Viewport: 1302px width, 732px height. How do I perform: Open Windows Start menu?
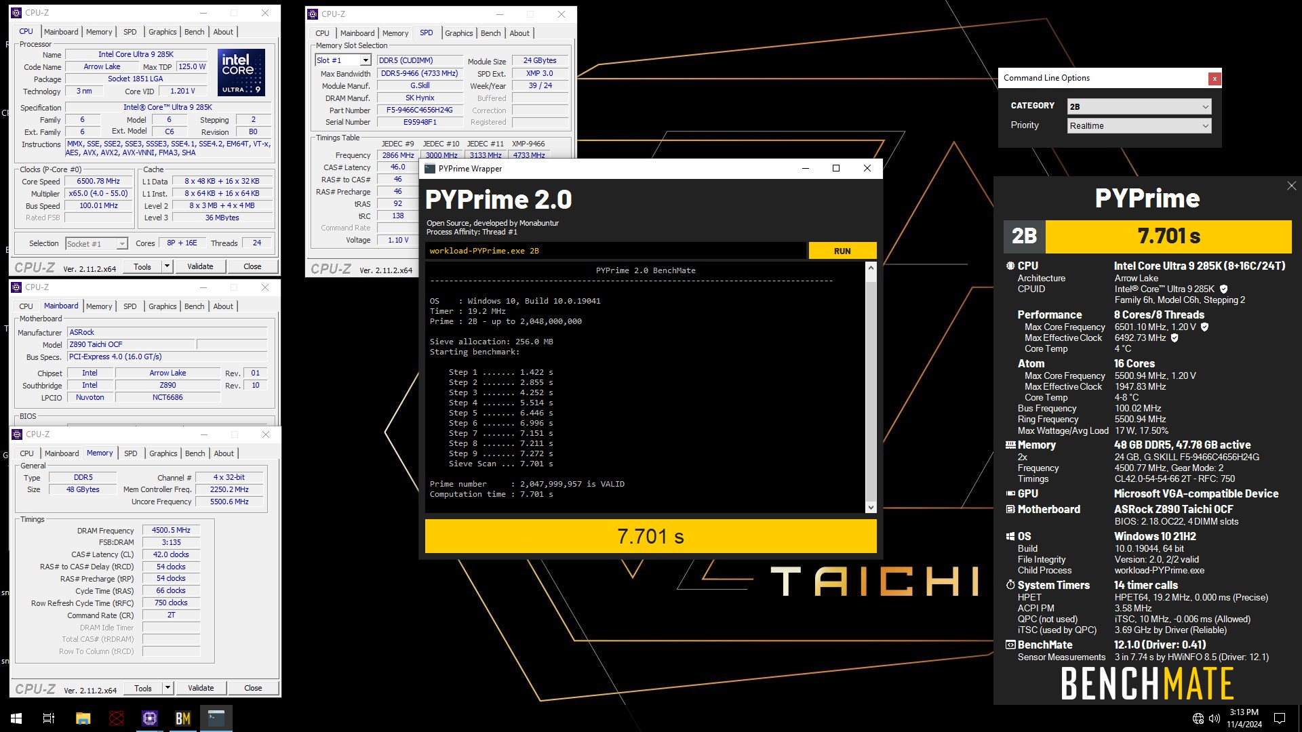pyautogui.click(x=16, y=718)
